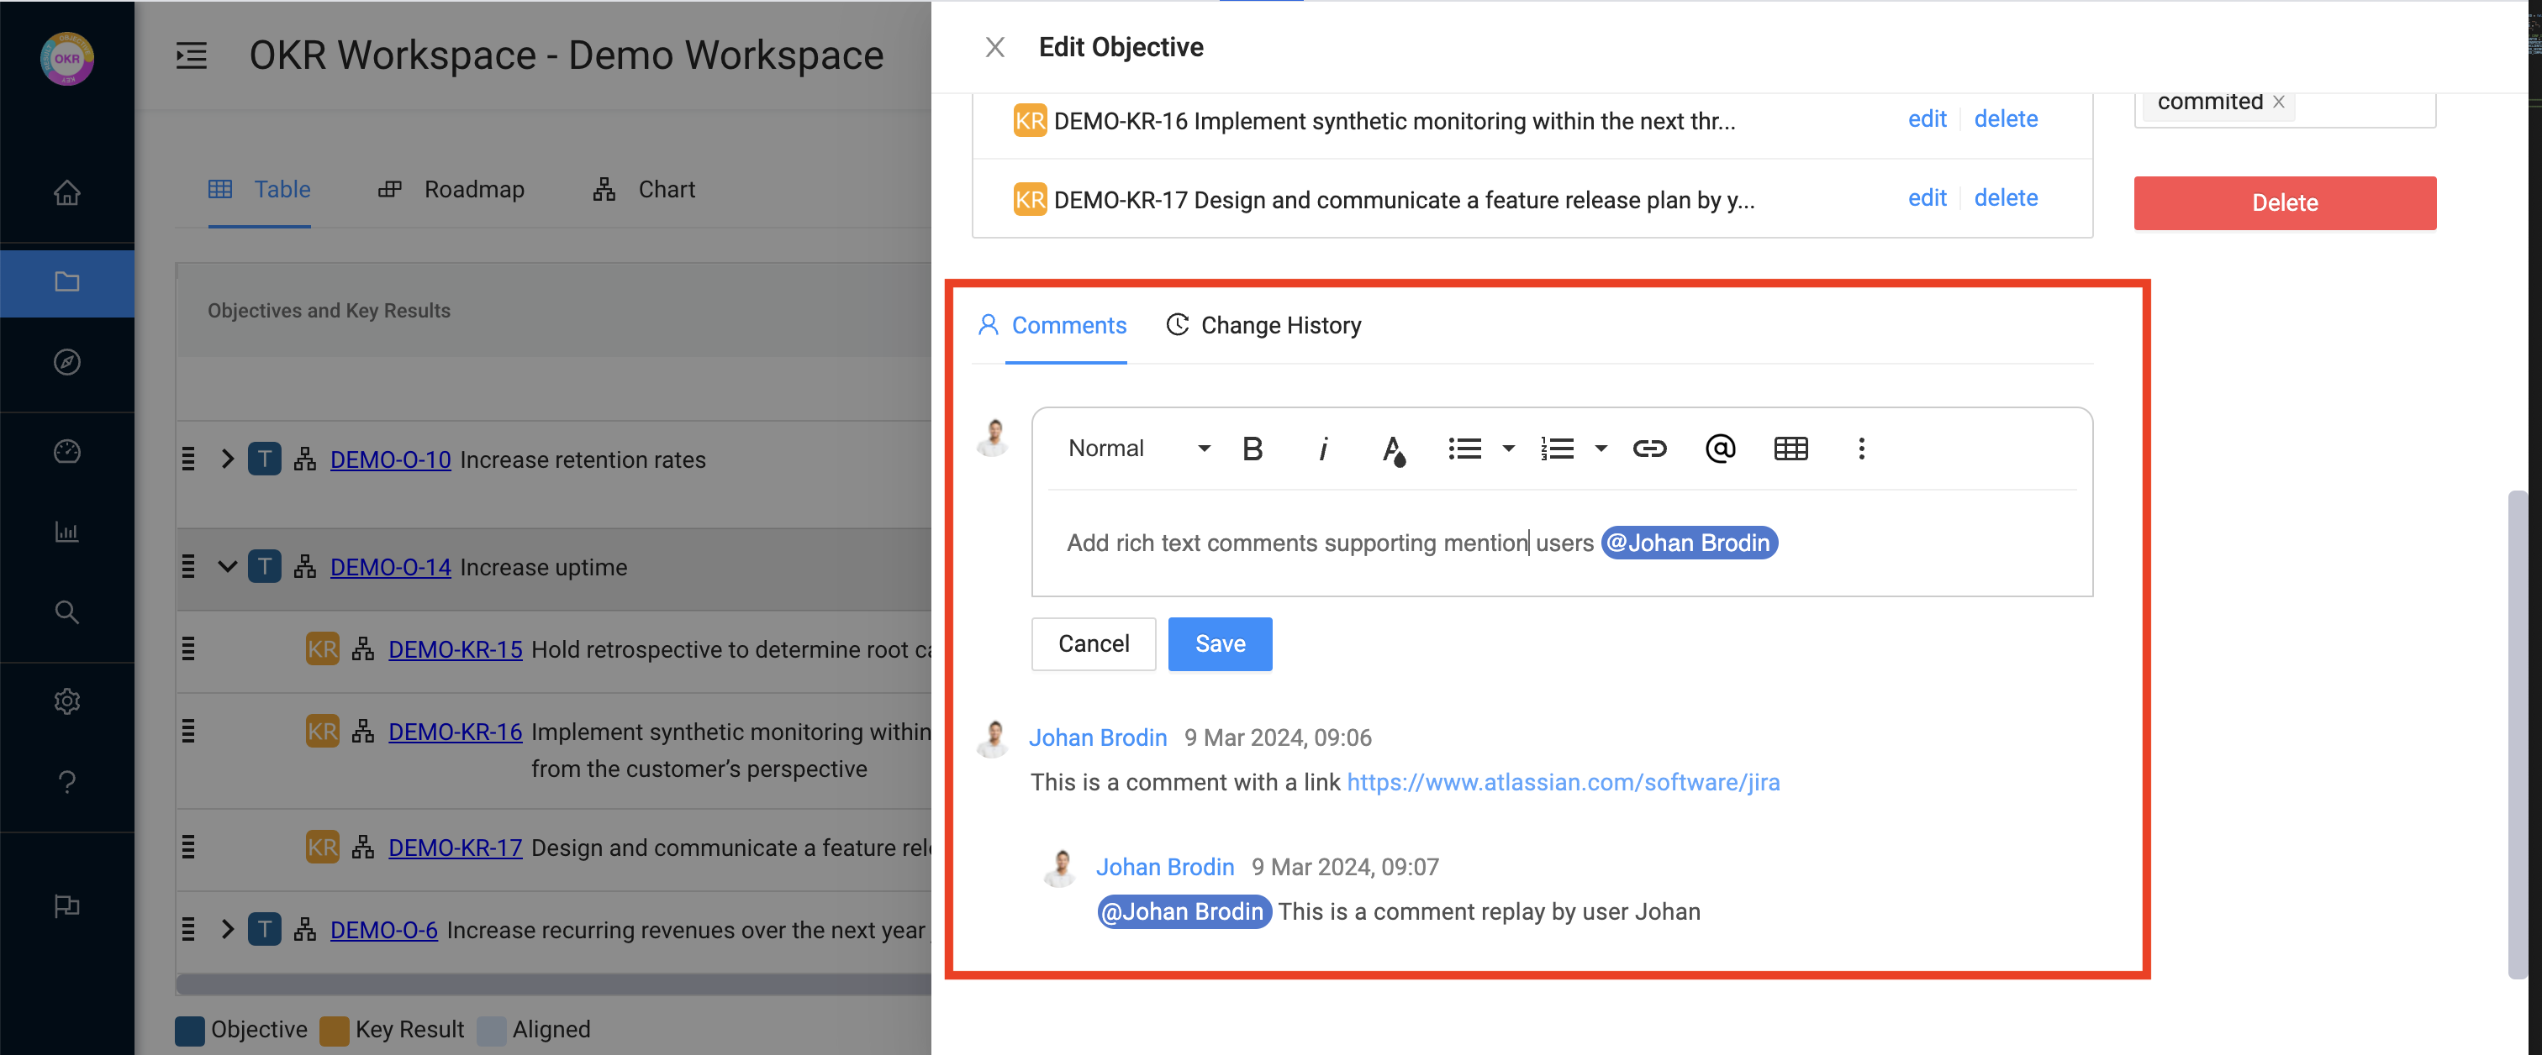The height and width of the screenshot is (1055, 2542).
Task: Expand the DEMO-O-10 objective row
Action: pos(227,459)
